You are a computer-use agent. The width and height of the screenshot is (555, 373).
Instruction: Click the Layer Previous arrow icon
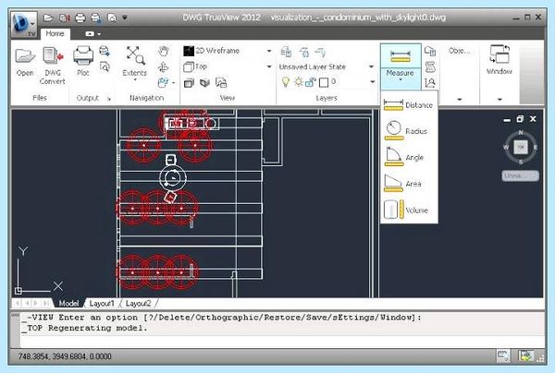tap(320, 52)
